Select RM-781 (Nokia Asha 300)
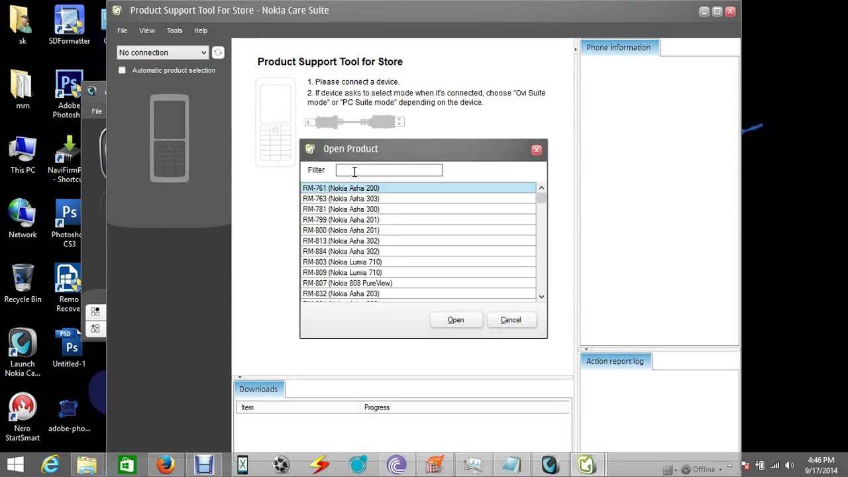Screen dimensions: 848x477 pyautogui.click(x=418, y=209)
